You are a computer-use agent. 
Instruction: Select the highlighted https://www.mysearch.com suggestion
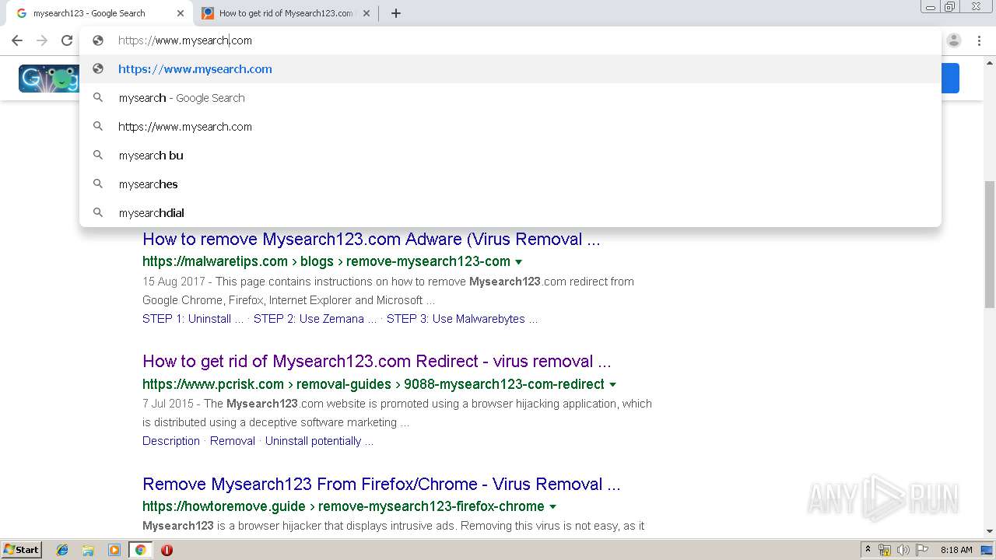510,69
